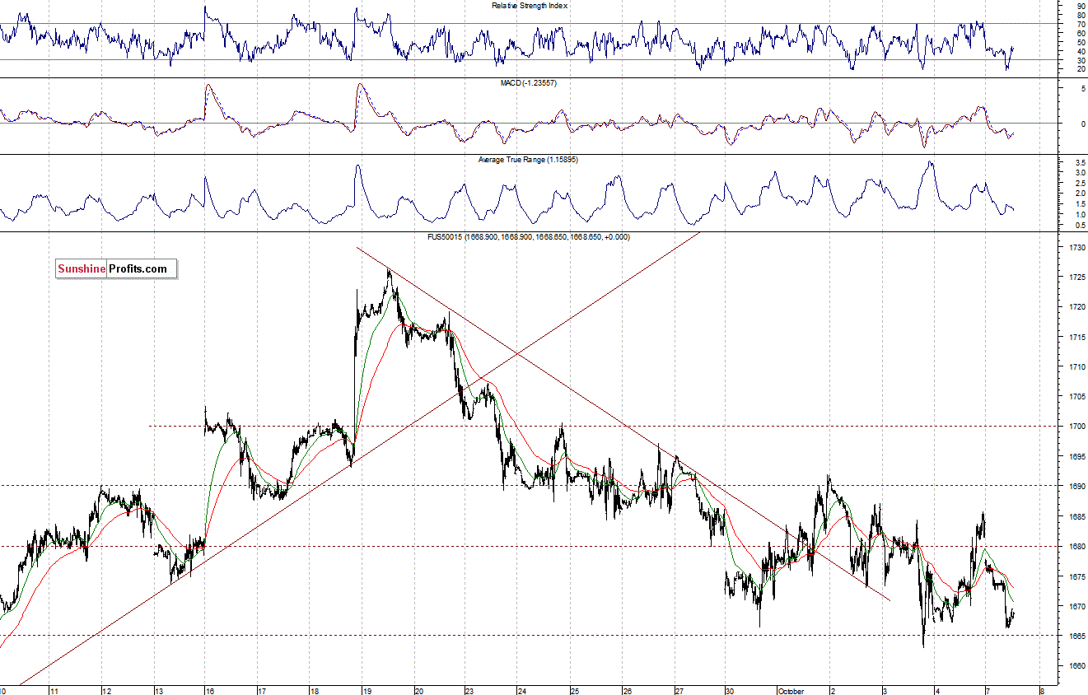1088x695 pixels.
Task: Click the 3.5 label on ATR scale
Action: tap(1080, 164)
